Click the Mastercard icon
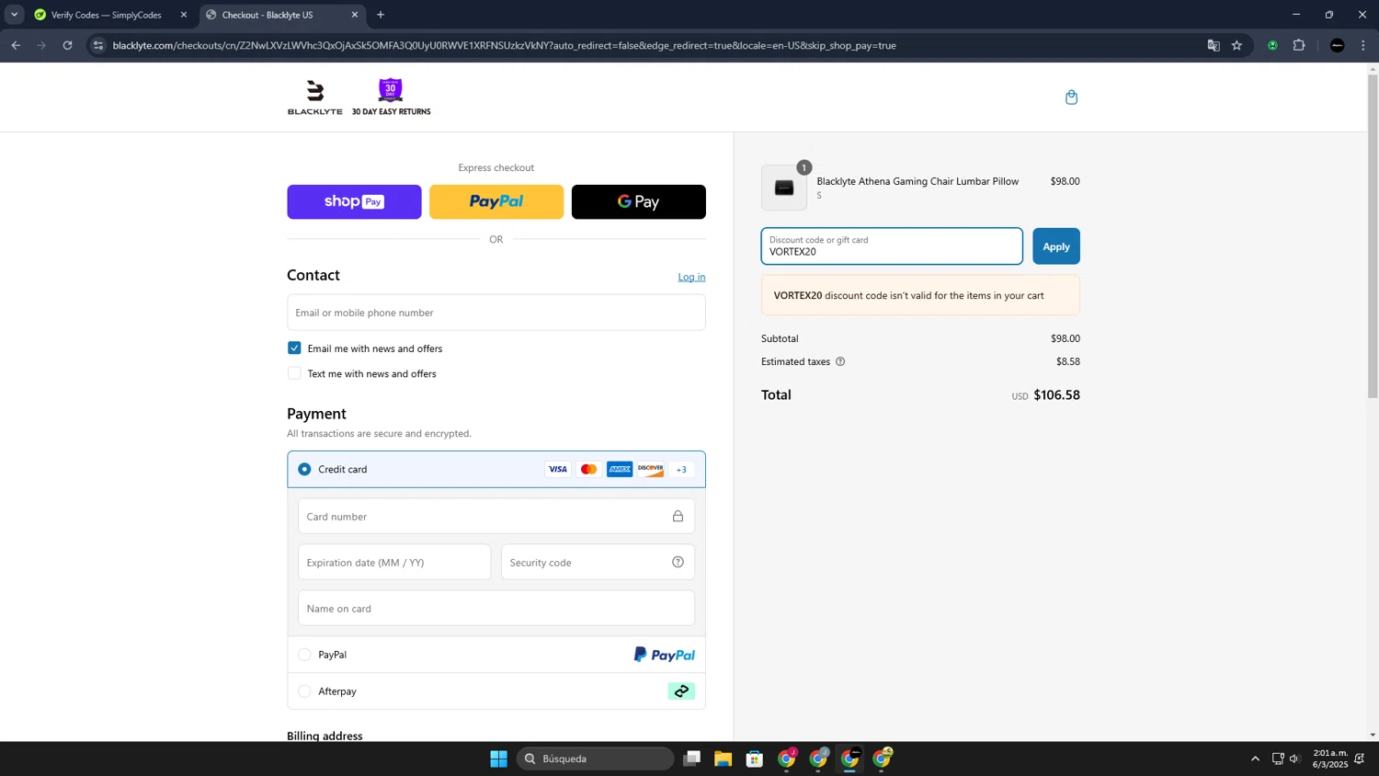The width and height of the screenshot is (1379, 776). pos(589,470)
